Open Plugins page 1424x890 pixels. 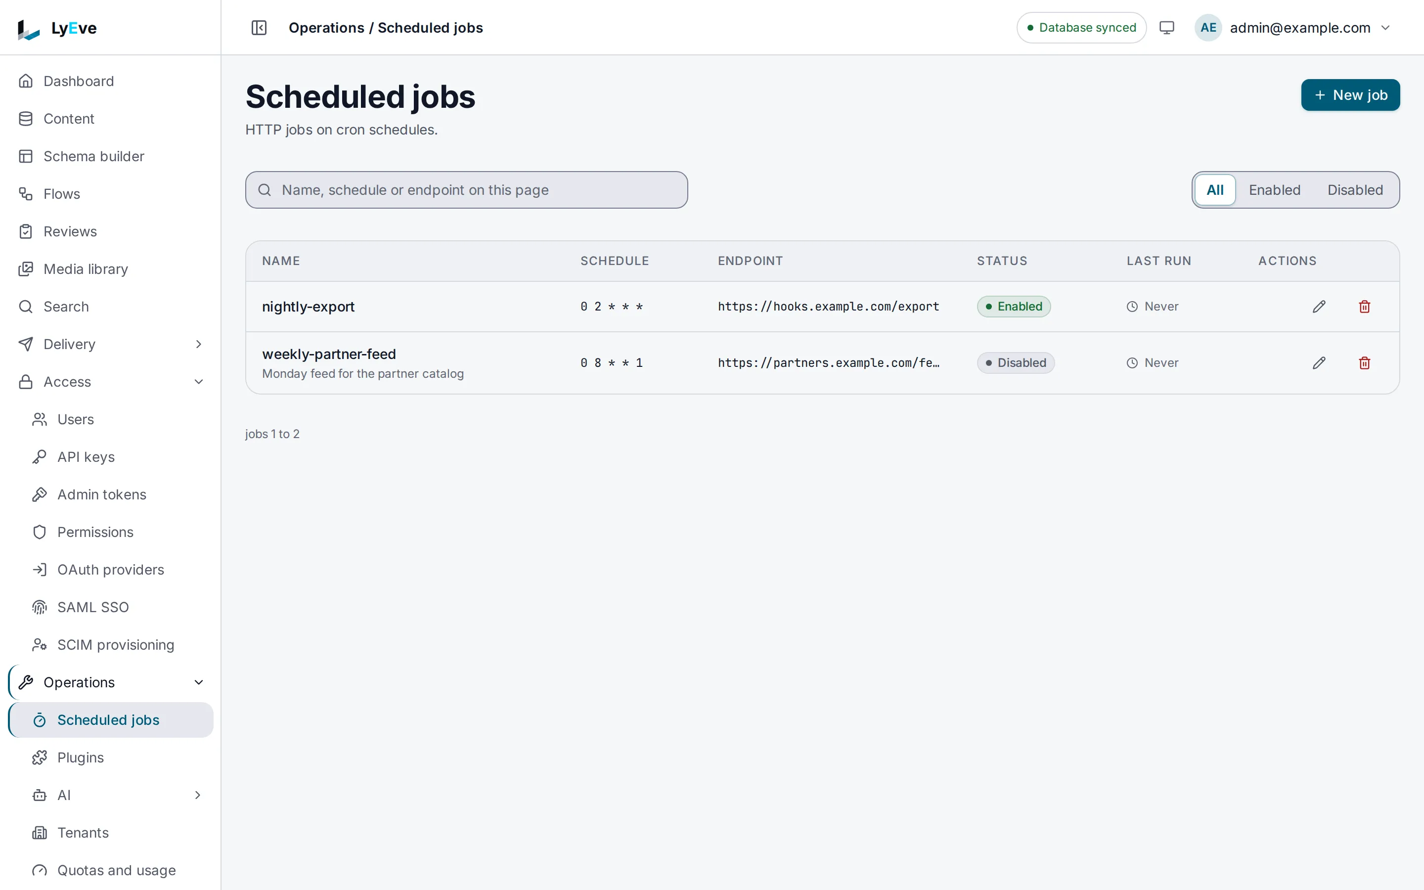tap(111, 757)
